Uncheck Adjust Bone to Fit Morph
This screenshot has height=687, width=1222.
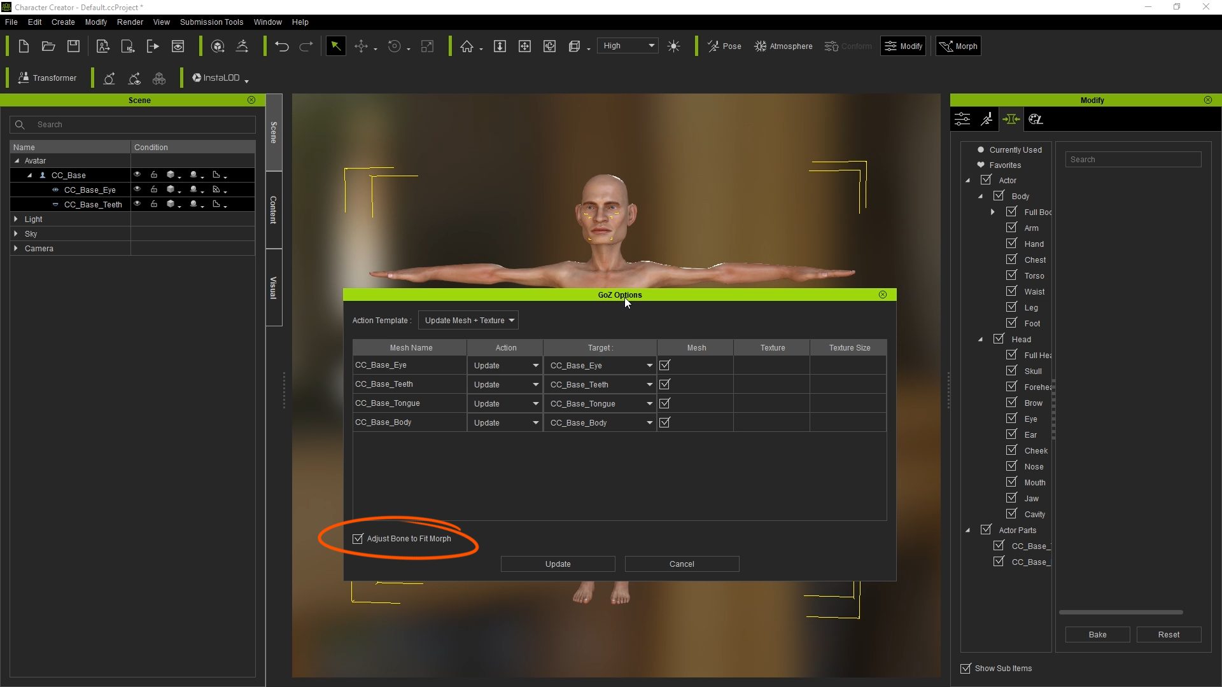coord(358,539)
